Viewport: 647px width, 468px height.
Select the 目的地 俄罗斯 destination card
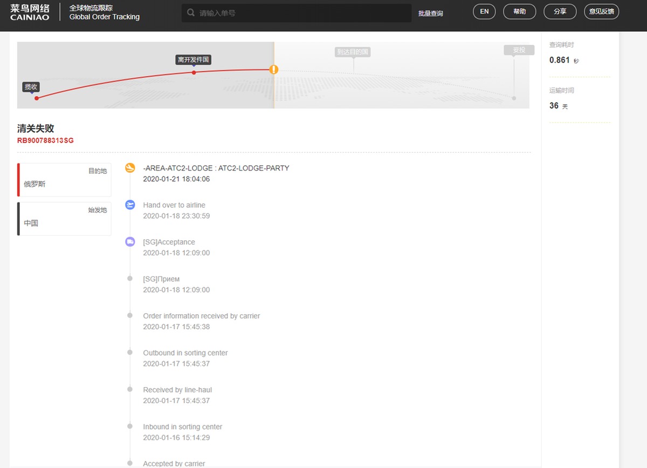pos(65,180)
